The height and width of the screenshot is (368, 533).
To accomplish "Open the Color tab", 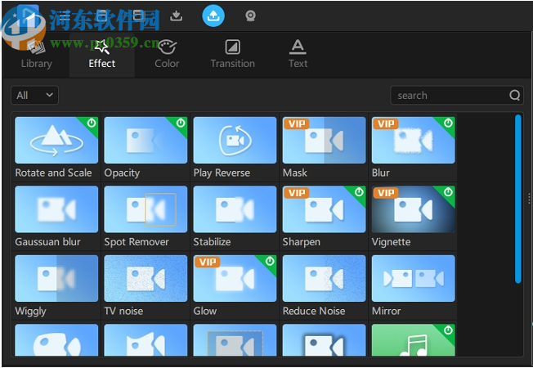I will (167, 55).
